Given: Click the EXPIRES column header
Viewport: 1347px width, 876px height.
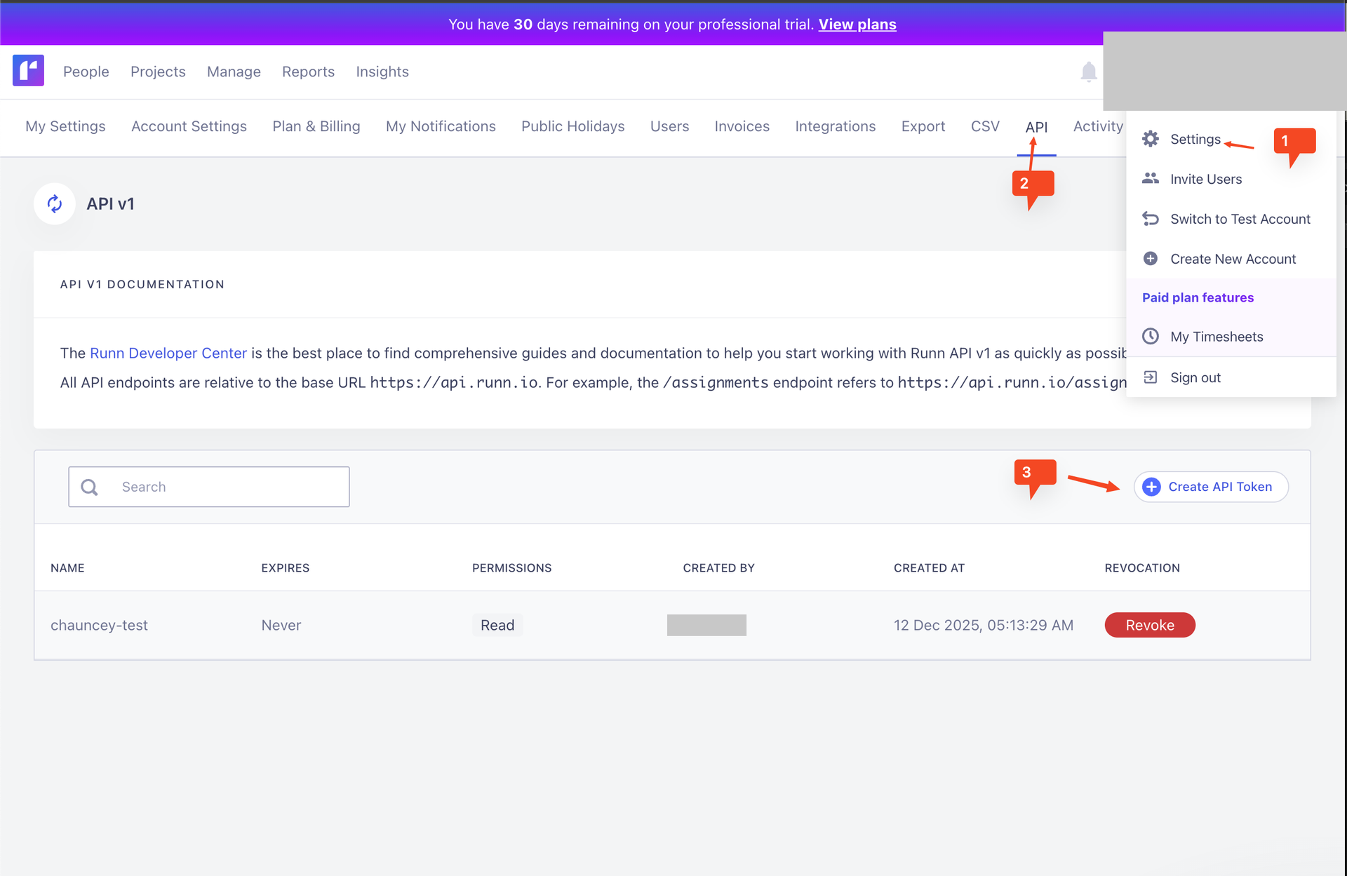Looking at the screenshot, I should [x=286, y=568].
